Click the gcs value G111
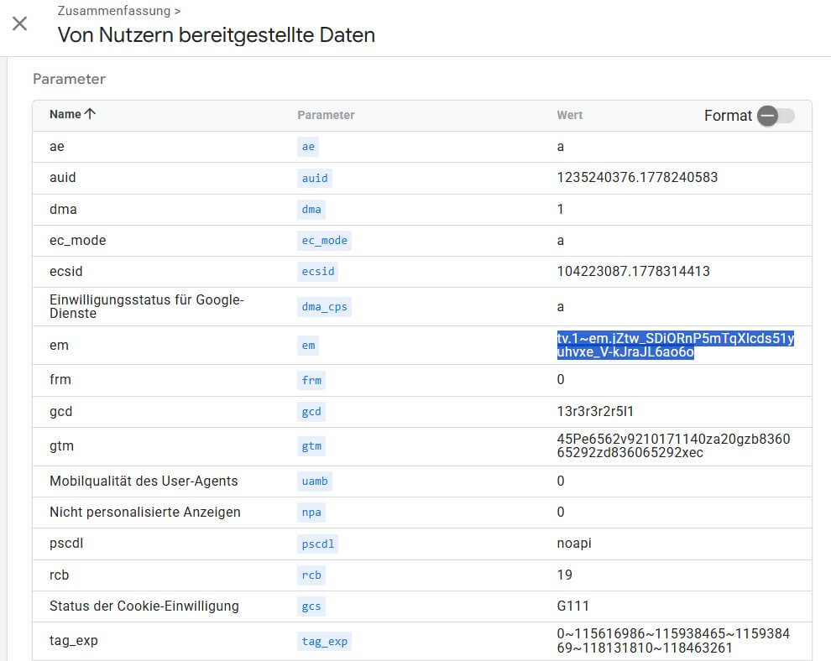Screen dimensions: 831x661 coord(573,606)
